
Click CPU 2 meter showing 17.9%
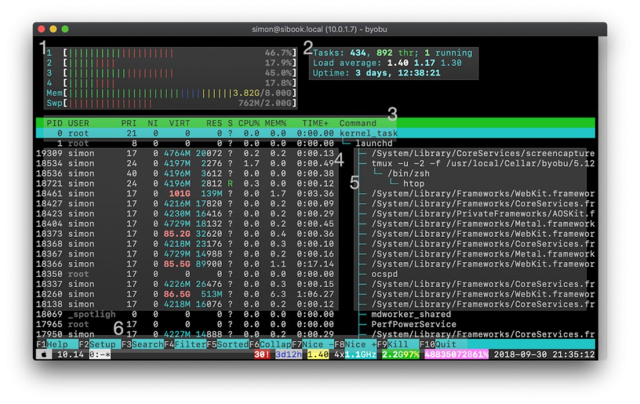[171, 63]
